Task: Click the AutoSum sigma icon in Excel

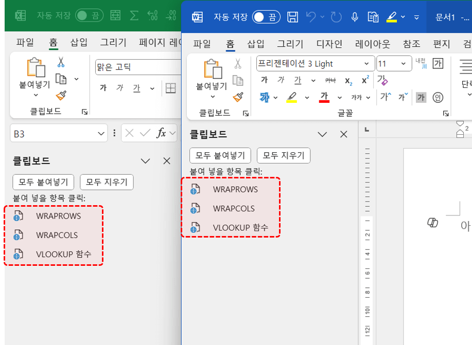Action: tap(134, 15)
